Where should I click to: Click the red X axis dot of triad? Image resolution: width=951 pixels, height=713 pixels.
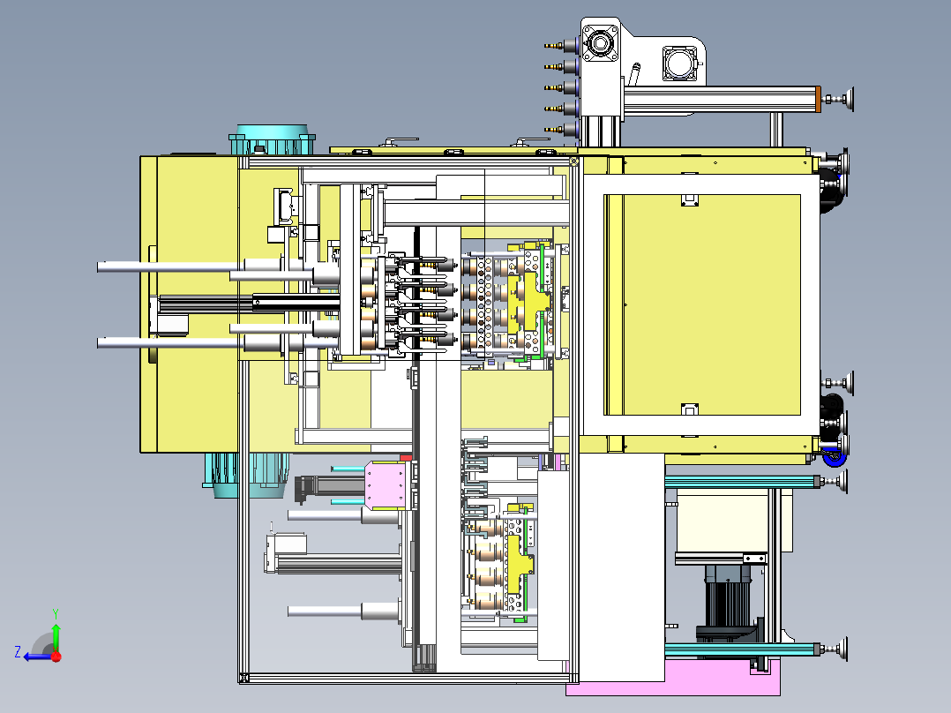(56, 656)
